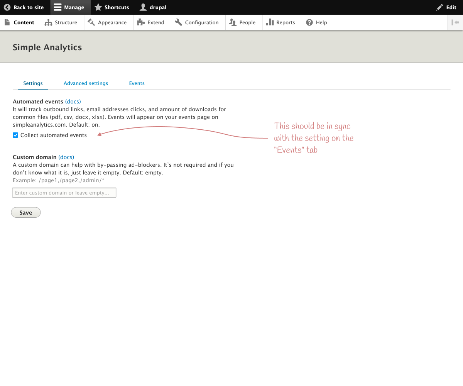The image size is (463, 386).
Task: Open the Extend puzzle piece icon
Action: [140, 22]
